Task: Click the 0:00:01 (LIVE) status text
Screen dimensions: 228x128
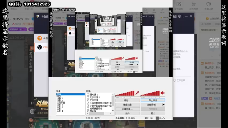Action: pos(93,118)
